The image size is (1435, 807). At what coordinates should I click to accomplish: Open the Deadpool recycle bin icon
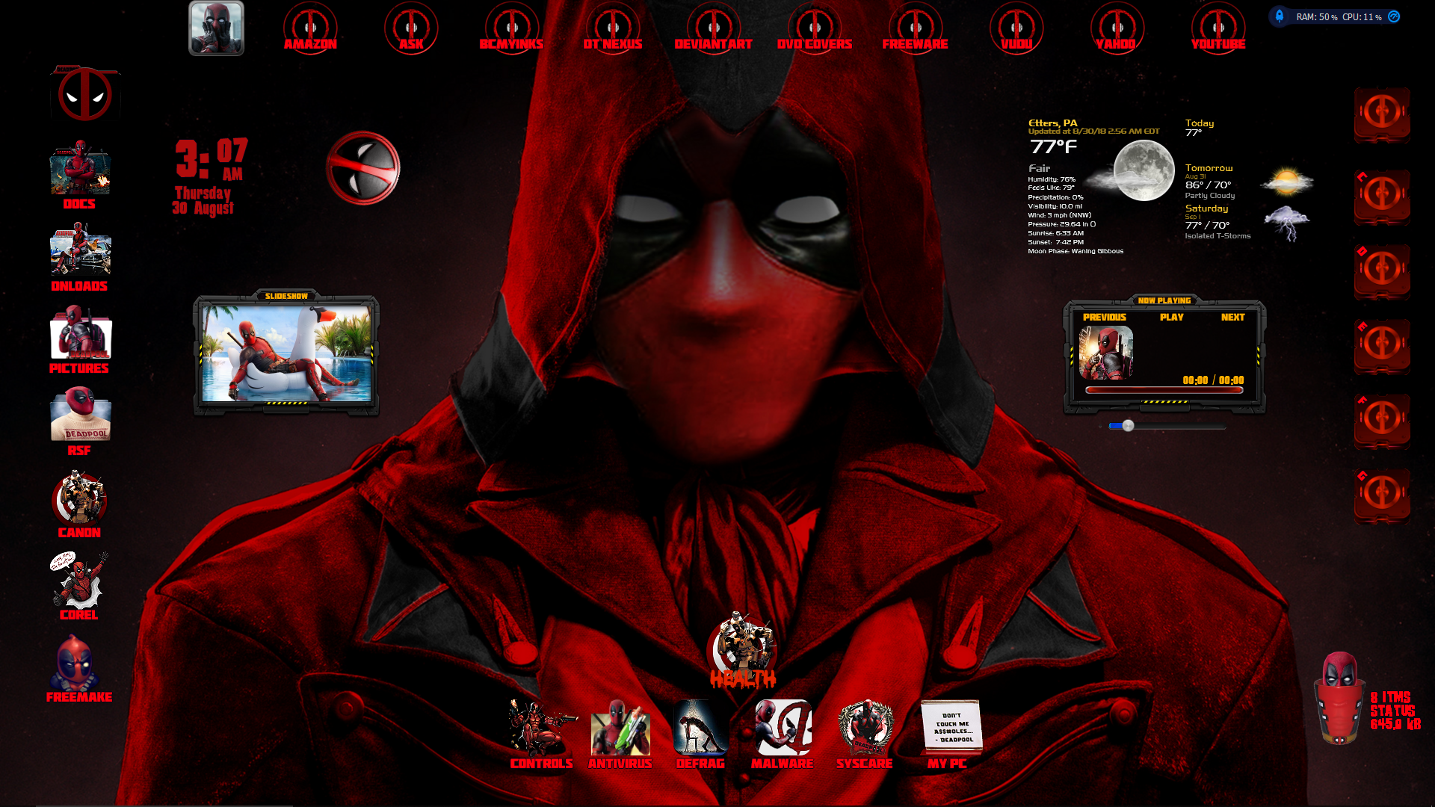click(1339, 698)
